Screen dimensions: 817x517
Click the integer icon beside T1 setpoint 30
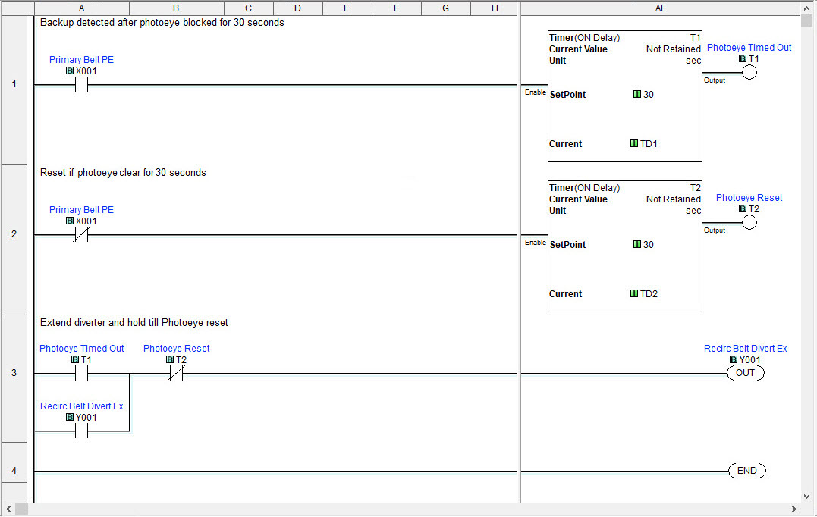[636, 94]
